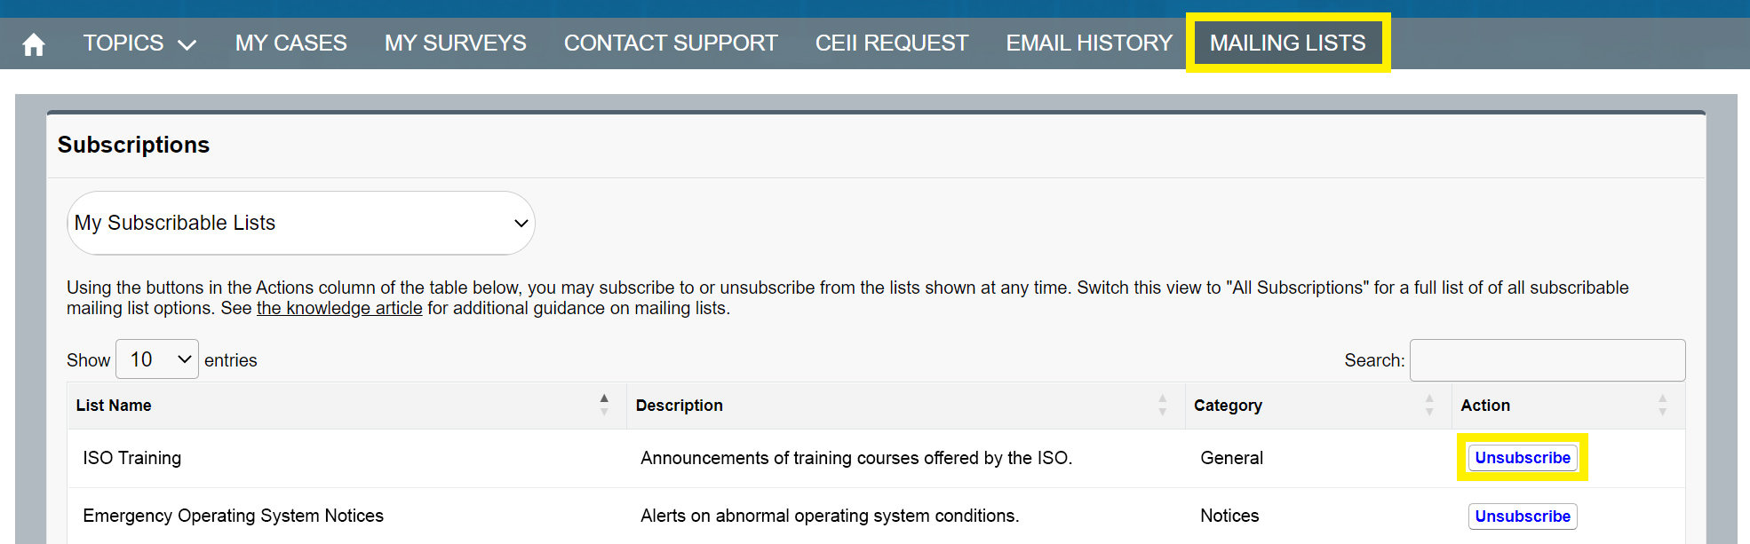Unsubscribe from the ISO Training list
Viewport: 1750px width, 544px height.
point(1522,457)
